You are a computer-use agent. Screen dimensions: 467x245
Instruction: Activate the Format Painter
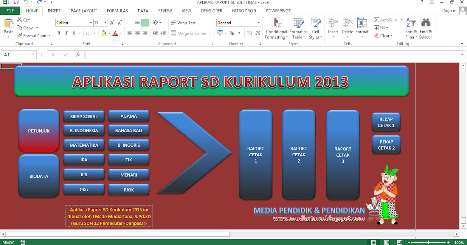pos(33,35)
